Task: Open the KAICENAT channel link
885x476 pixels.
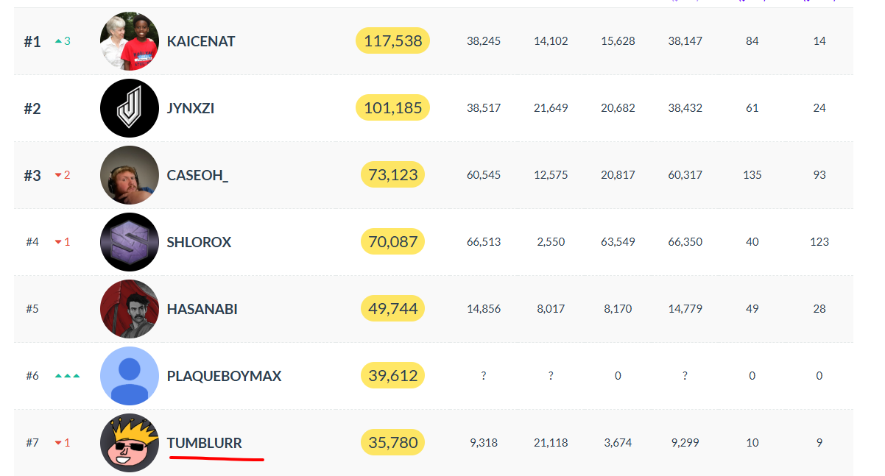Action: pos(201,41)
